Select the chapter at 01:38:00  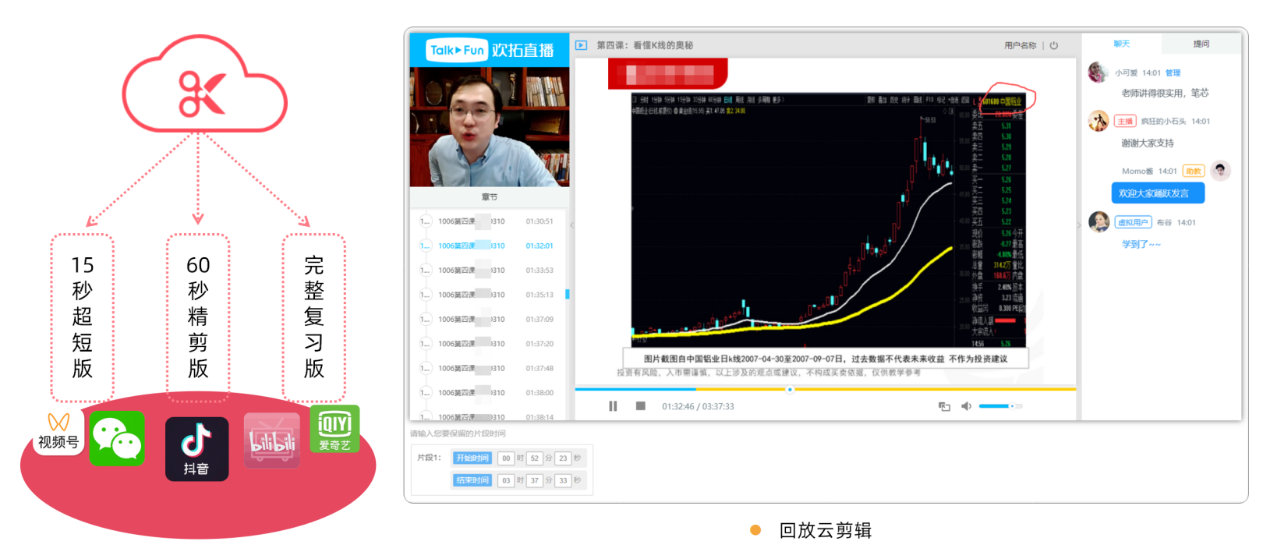[x=489, y=393]
